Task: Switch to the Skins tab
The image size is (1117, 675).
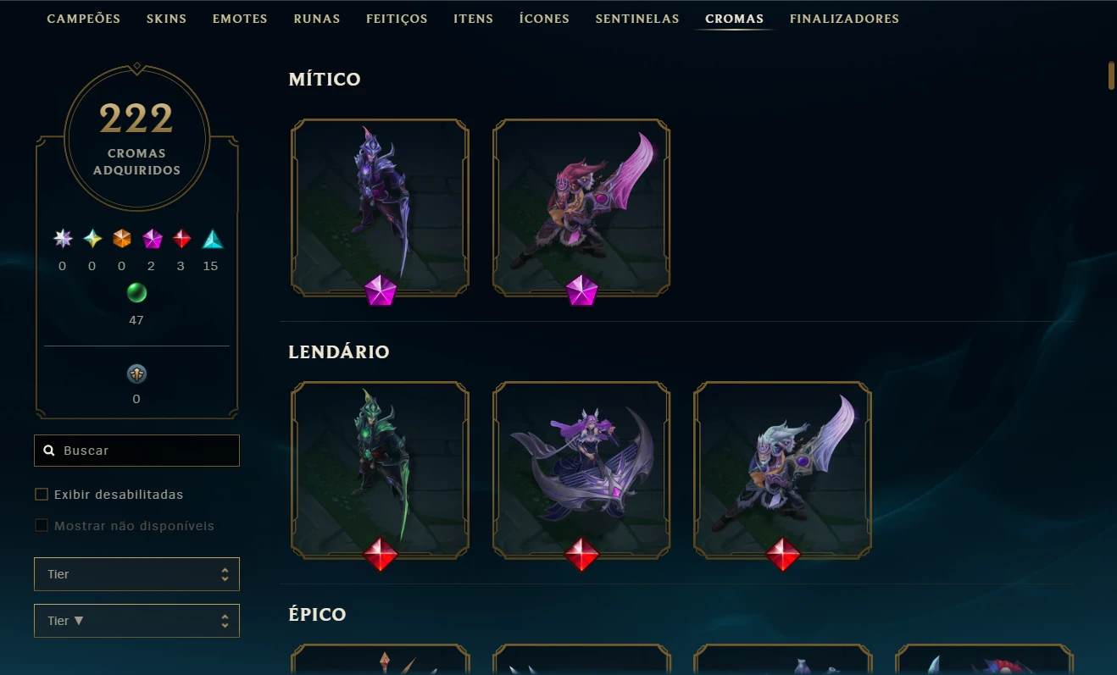Action: pos(166,19)
